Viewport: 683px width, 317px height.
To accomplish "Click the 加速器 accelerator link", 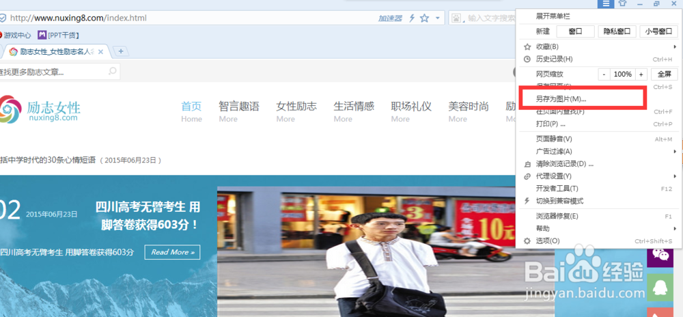I will point(390,18).
